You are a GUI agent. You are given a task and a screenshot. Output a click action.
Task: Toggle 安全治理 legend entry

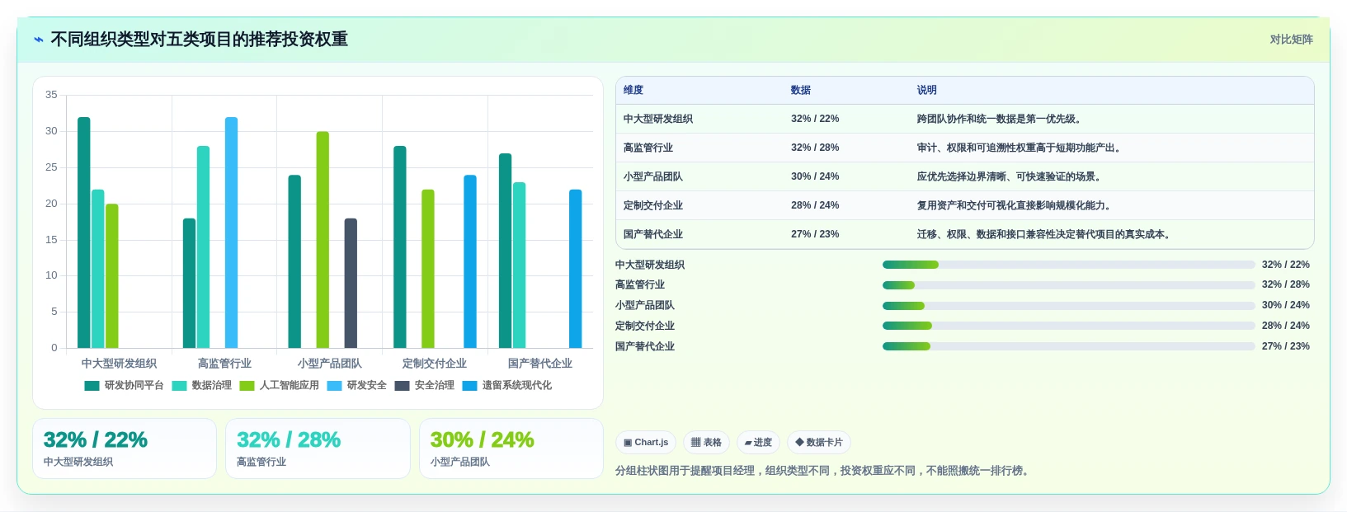(x=424, y=386)
